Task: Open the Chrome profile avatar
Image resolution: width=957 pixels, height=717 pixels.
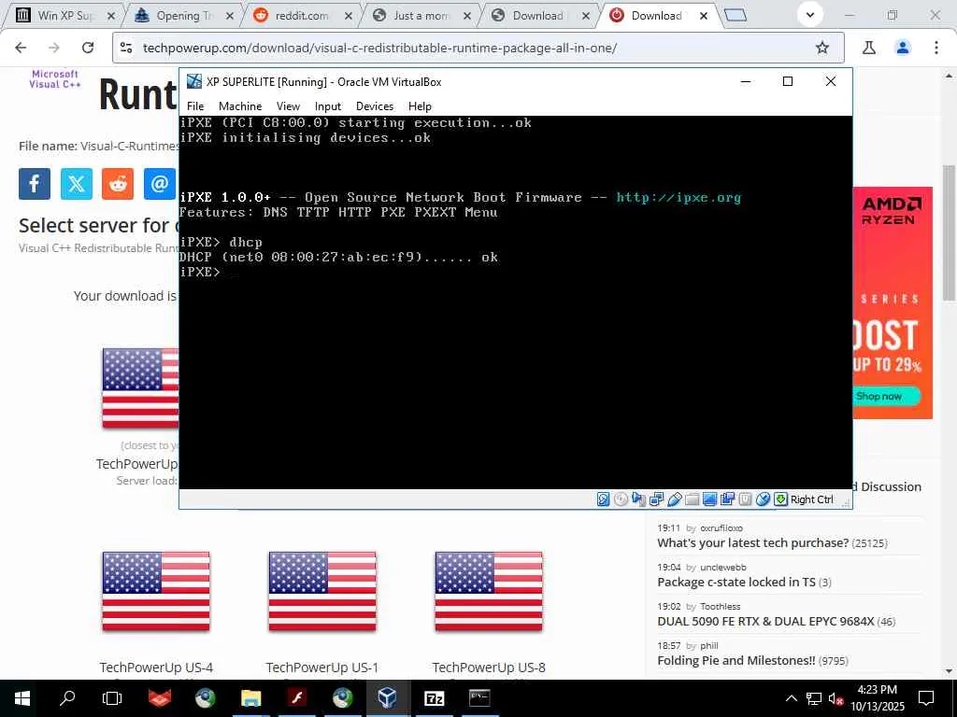Action: [x=903, y=48]
